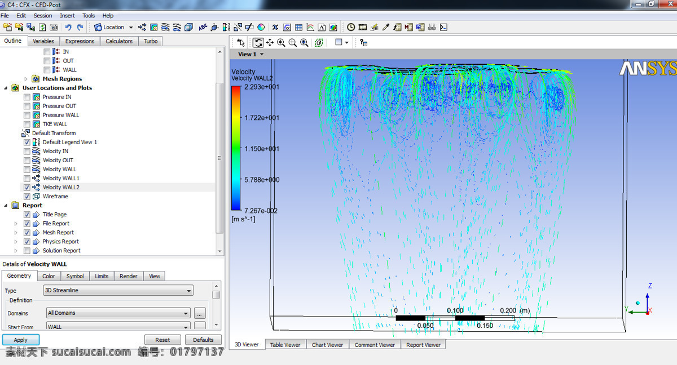Switch to the Symbol details tab

[x=75, y=276]
